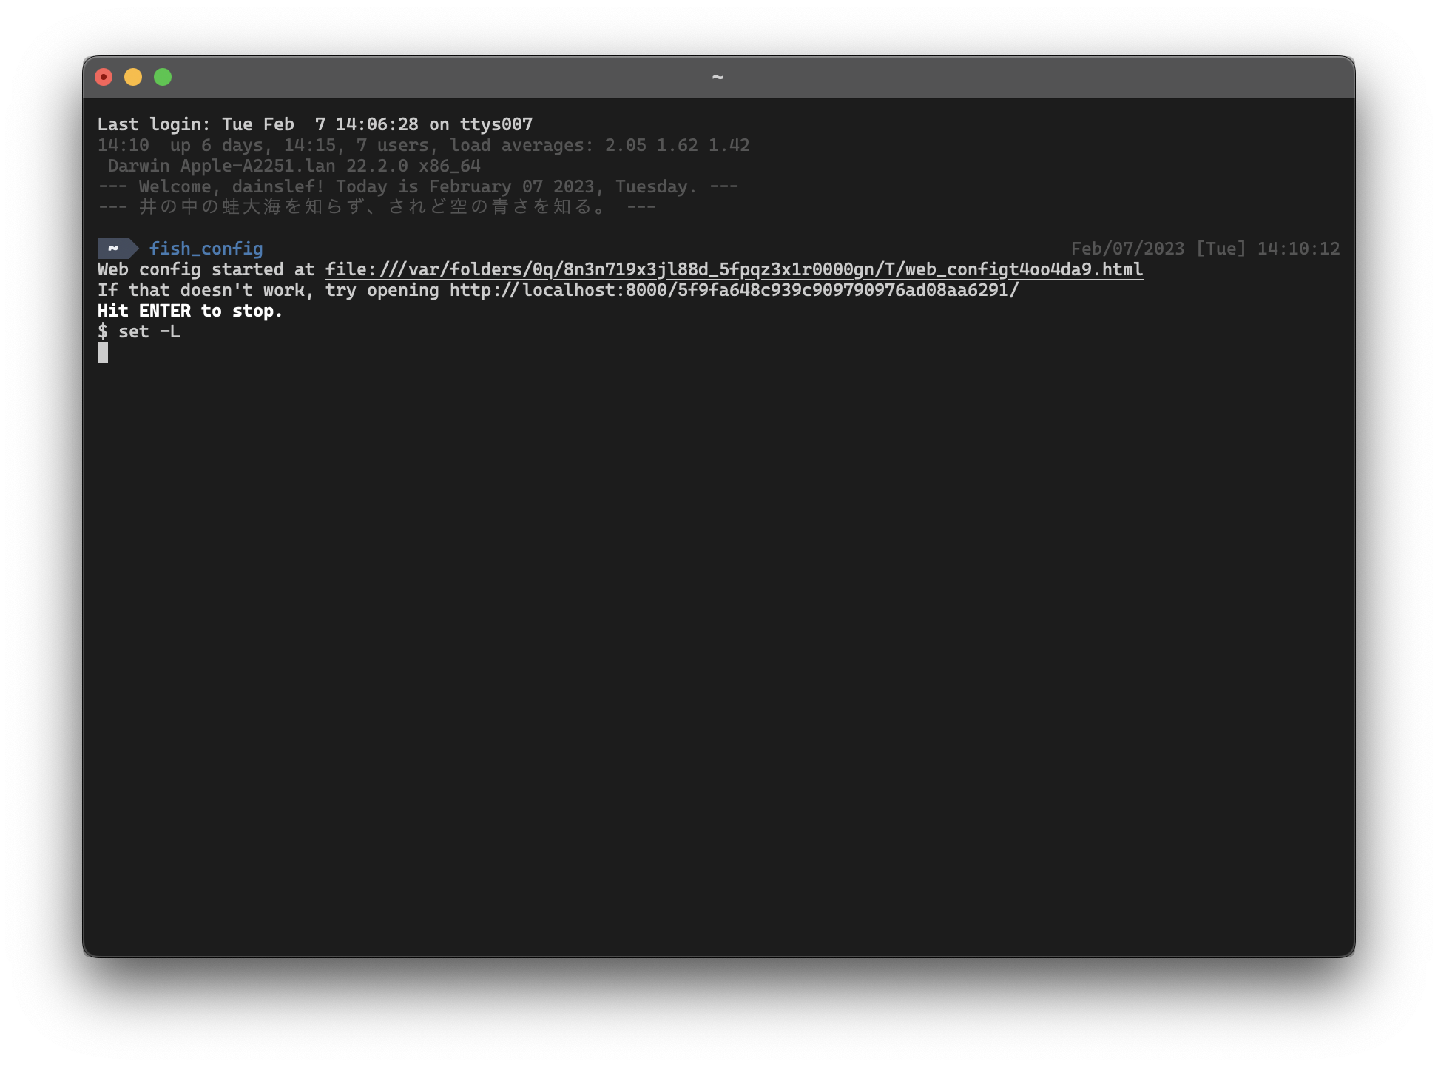This screenshot has width=1438, height=1067.
Task: Click the 'Darwin Apple-A2251.lan 22.2.0 x86_64' line
Action: point(294,166)
